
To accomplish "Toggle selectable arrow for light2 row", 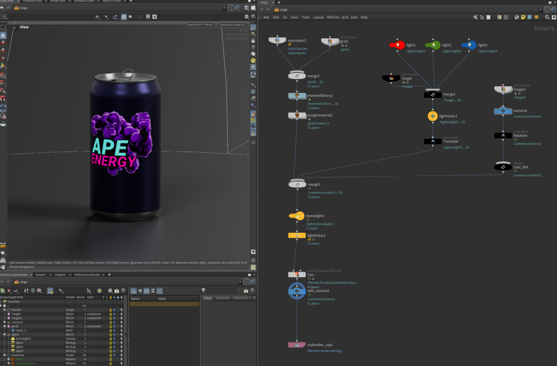I will tap(121, 347).
